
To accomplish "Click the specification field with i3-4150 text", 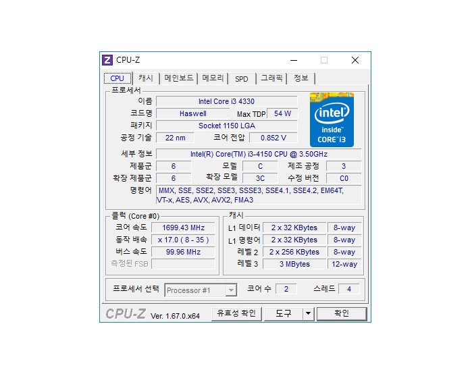I will pos(259,154).
